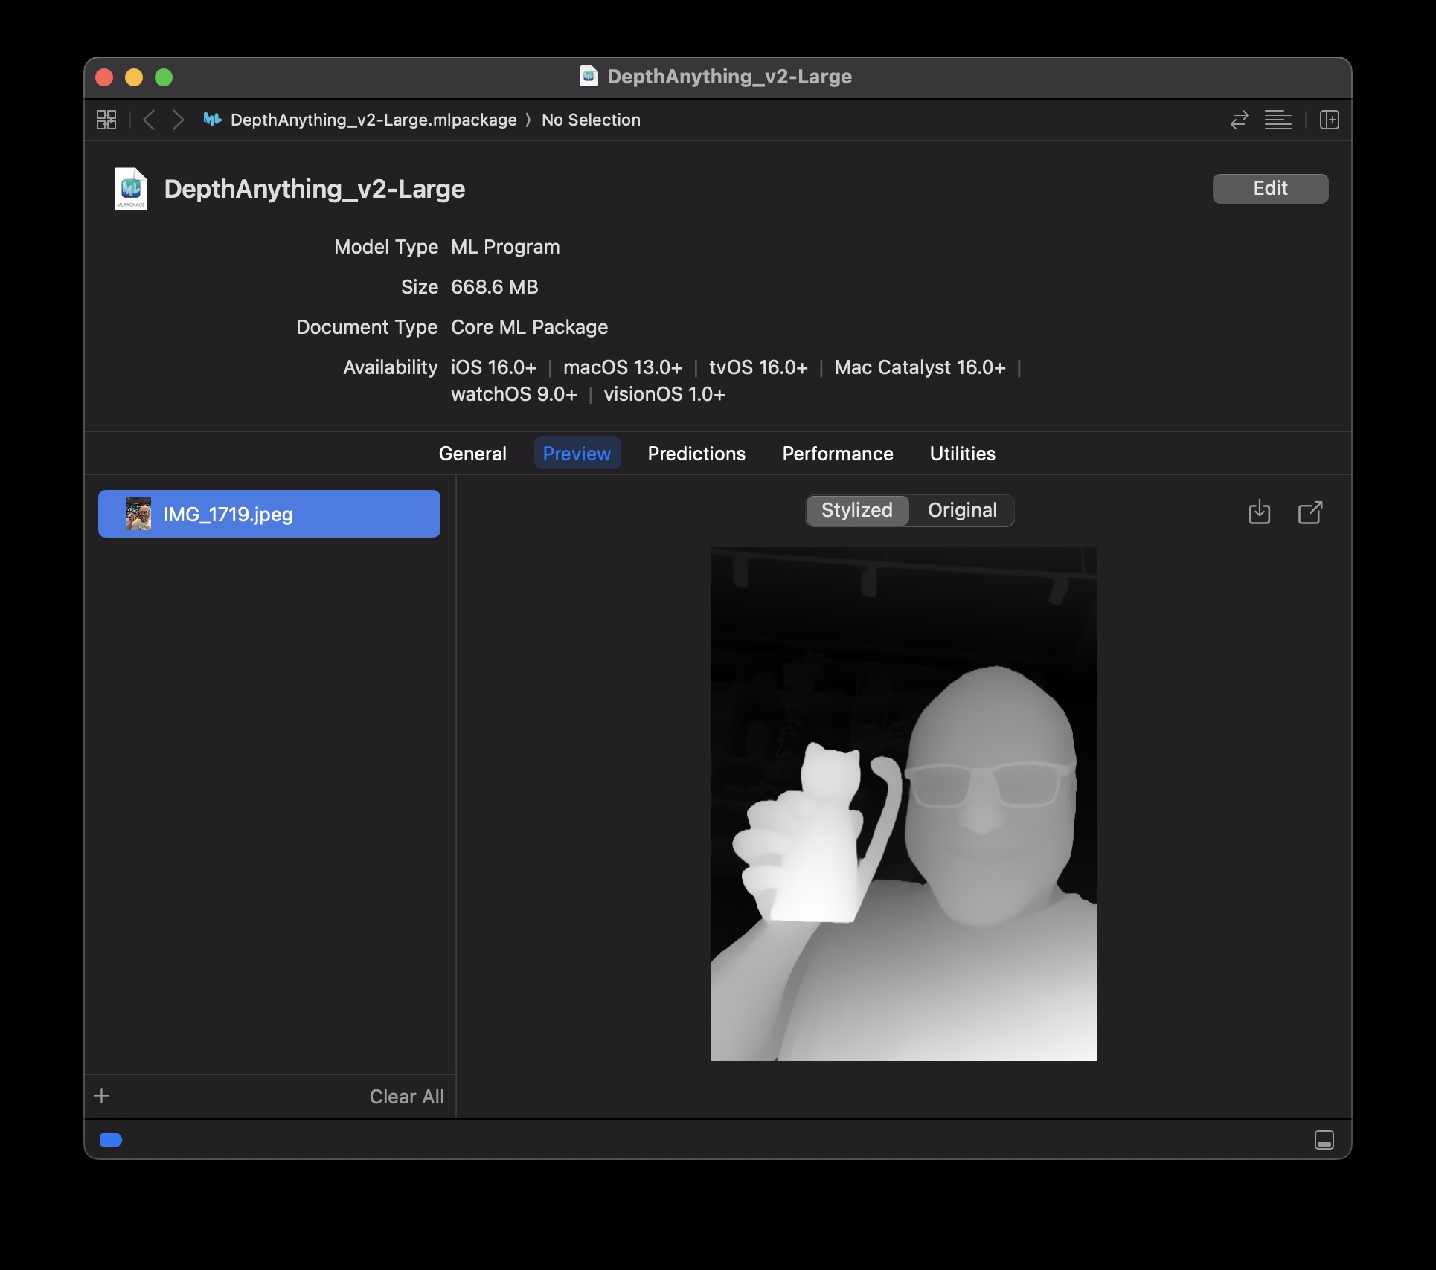Select the Stylized view option
Viewport: 1436px width, 1270px height.
856,511
